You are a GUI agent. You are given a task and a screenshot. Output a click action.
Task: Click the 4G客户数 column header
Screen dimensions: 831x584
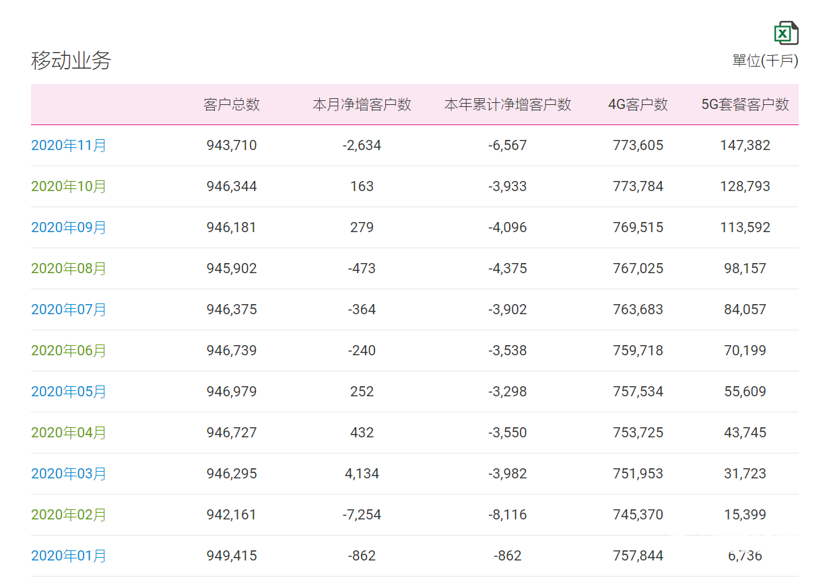coord(638,104)
